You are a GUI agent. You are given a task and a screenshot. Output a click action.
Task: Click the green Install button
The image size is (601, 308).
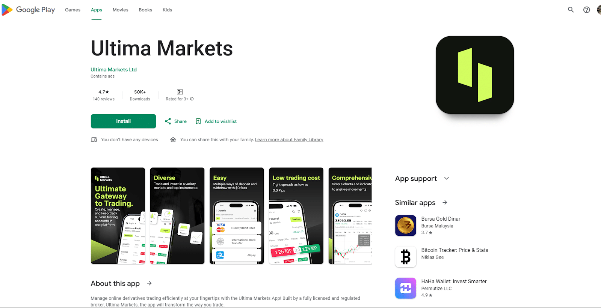tap(123, 121)
